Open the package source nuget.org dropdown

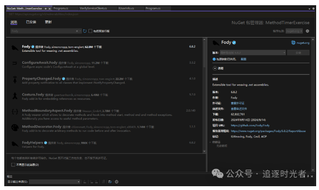click(294, 31)
